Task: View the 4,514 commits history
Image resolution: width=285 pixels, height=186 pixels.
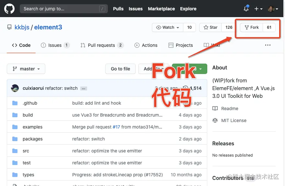Action: [x=192, y=88]
